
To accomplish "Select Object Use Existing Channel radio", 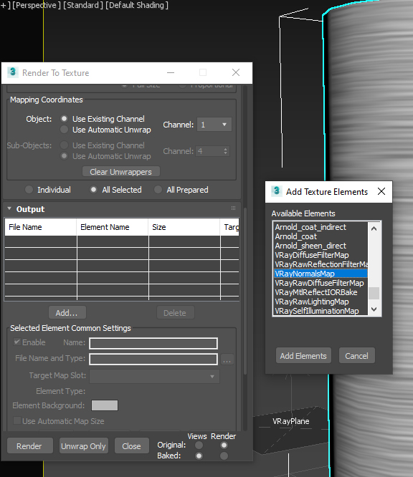I will [x=64, y=118].
